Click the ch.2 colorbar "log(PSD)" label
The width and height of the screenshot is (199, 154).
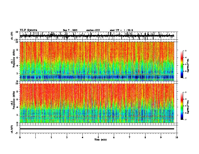click(x=188, y=107)
